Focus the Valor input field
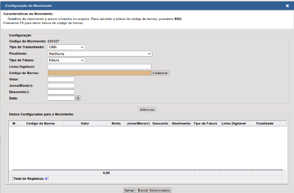294x193 pixels. (x=61, y=79)
